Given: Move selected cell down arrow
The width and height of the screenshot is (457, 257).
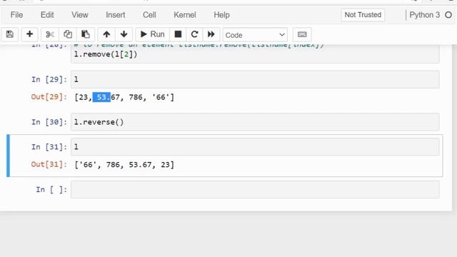Looking at the screenshot, I should (x=124, y=34).
